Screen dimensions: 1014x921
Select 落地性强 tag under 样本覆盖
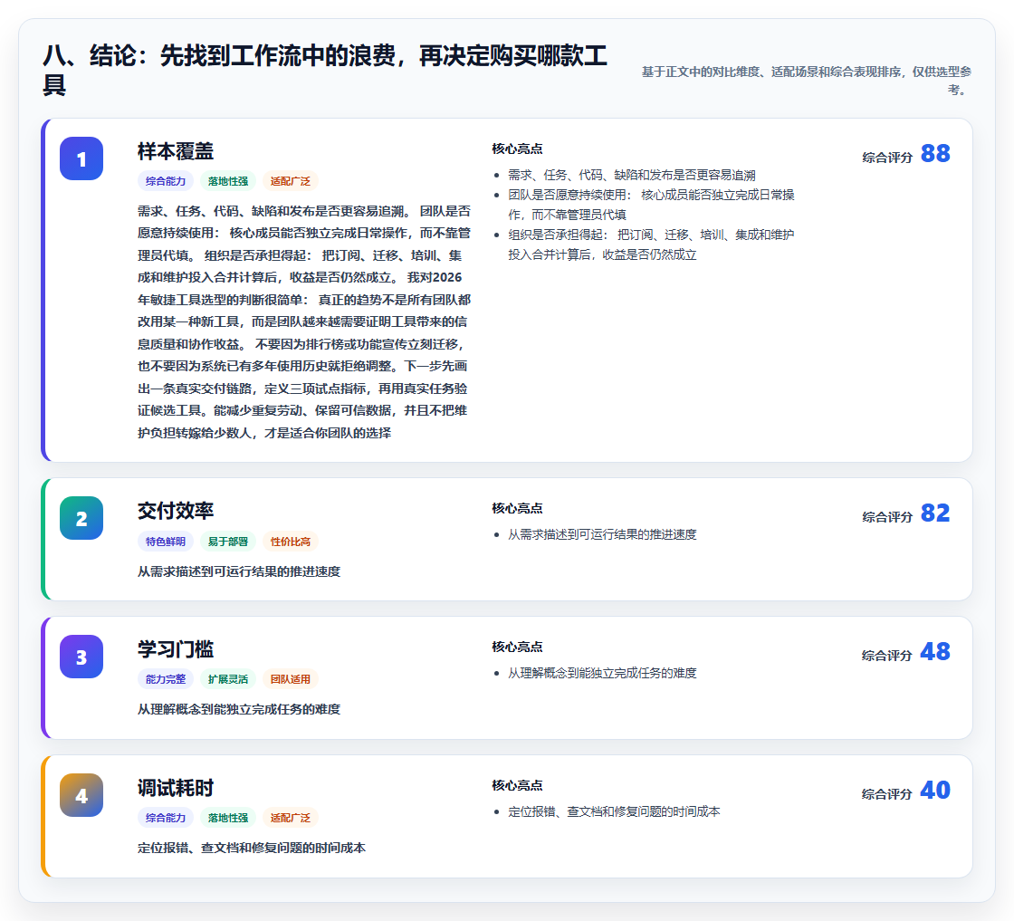(x=227, y=181)
